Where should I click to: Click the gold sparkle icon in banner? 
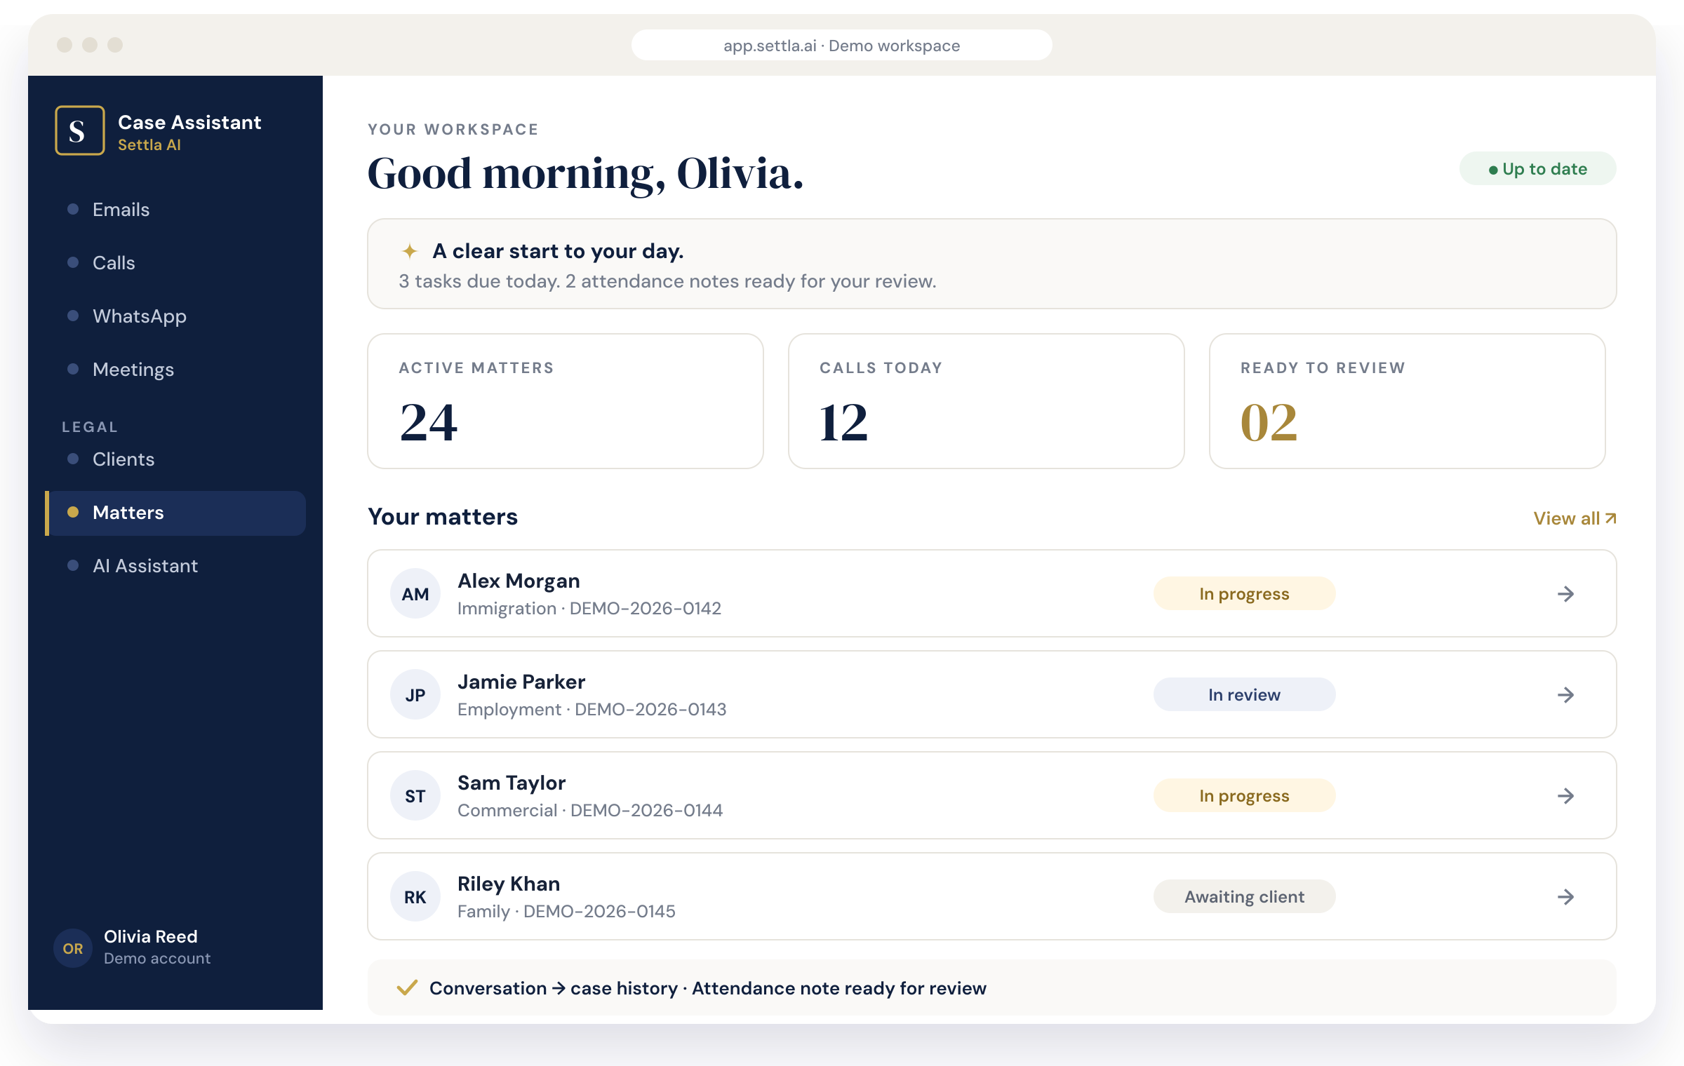tap(410, 250)
